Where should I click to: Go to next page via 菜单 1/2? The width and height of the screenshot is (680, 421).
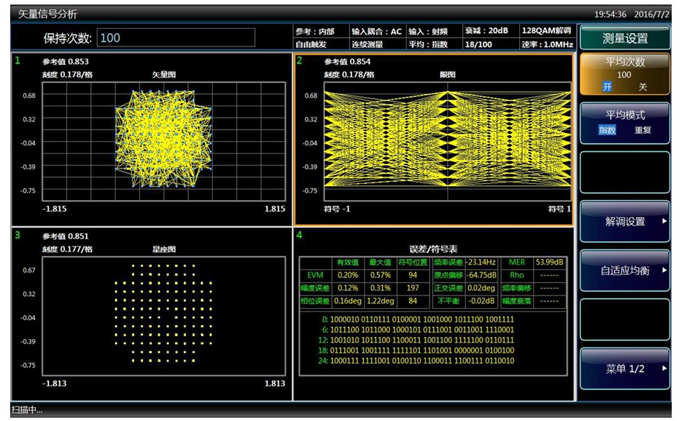625,369
